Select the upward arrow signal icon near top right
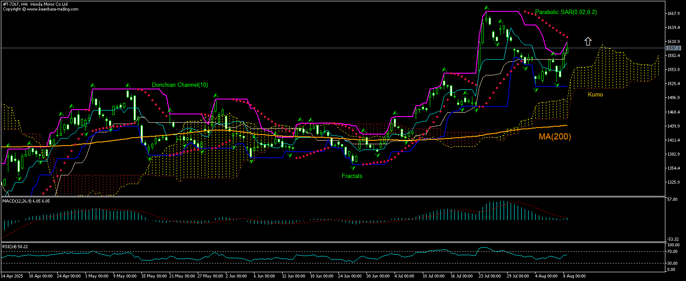Viewport: 686px width, 281px height. coord(588,41)
